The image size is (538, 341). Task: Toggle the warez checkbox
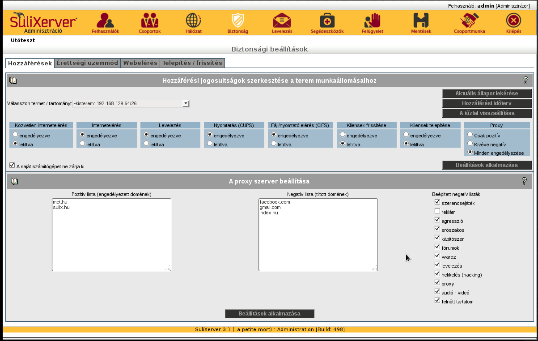[437, 256]
